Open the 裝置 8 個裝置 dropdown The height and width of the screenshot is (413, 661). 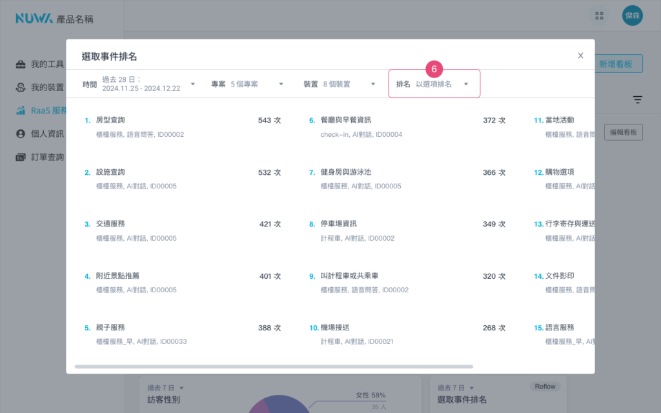coord(340,85)
